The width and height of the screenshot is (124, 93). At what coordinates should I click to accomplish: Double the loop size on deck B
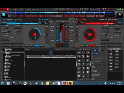119,28
